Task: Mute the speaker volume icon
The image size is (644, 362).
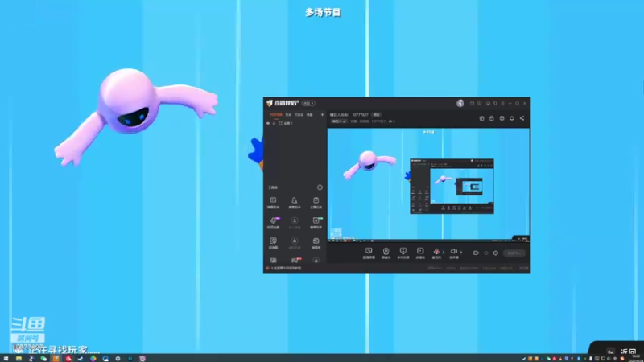Action: [x=453, y=253]
